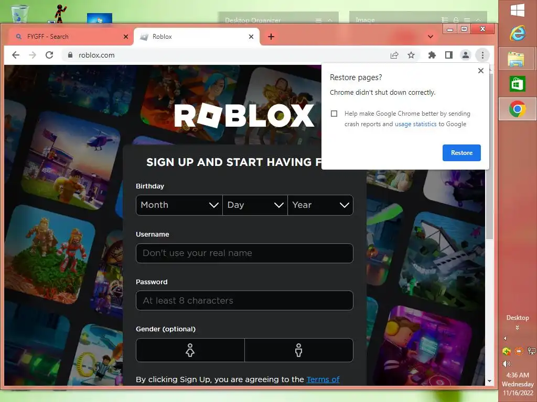Screen dimensions: 537x402
Task: Dismiss the Restore pages popup
Action: (481, 71)
